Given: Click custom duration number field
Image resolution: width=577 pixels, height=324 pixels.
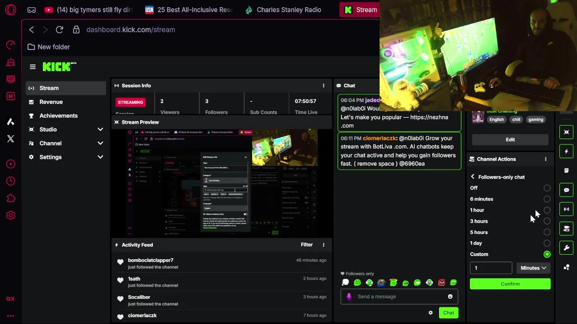Looking at the screenshot, I should click(491, 268).
